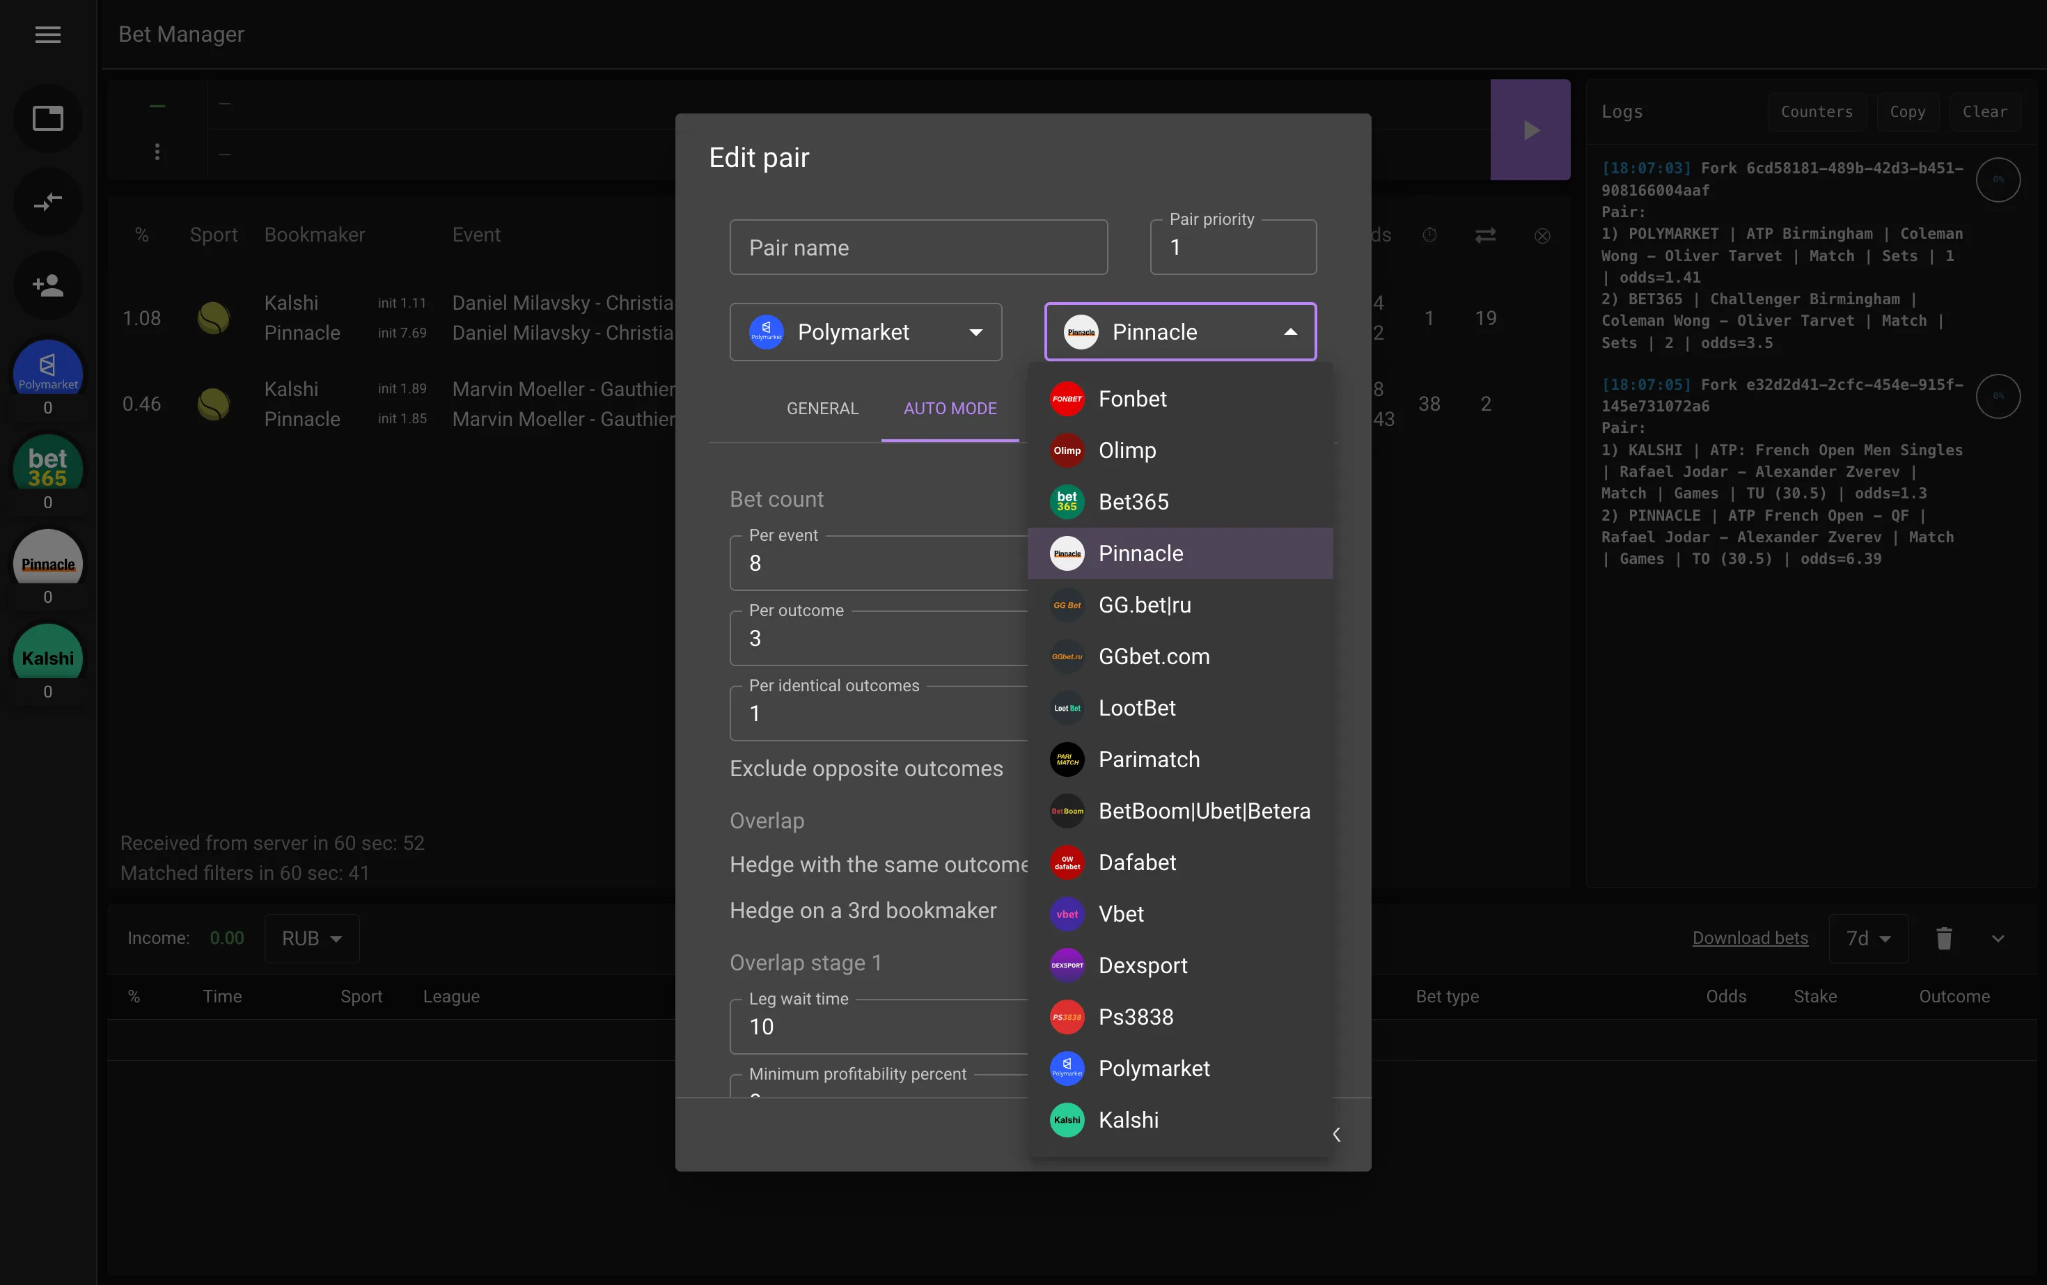The image size is (2047, 1285).
Task: Click the Per event field
Action: point(879,562)
